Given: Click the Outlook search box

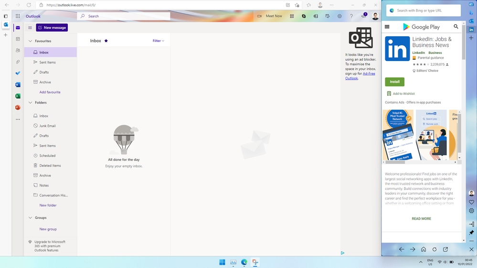Looking at the screenshot, I should pos(124,16).
